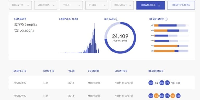The height and width of the screenshot is (100, 200).
Task: Click SDX resistance label in FP0008-C row
Action: (178, 83)
